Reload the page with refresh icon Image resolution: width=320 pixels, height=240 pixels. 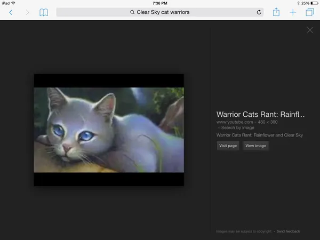(x=259, y=12)
